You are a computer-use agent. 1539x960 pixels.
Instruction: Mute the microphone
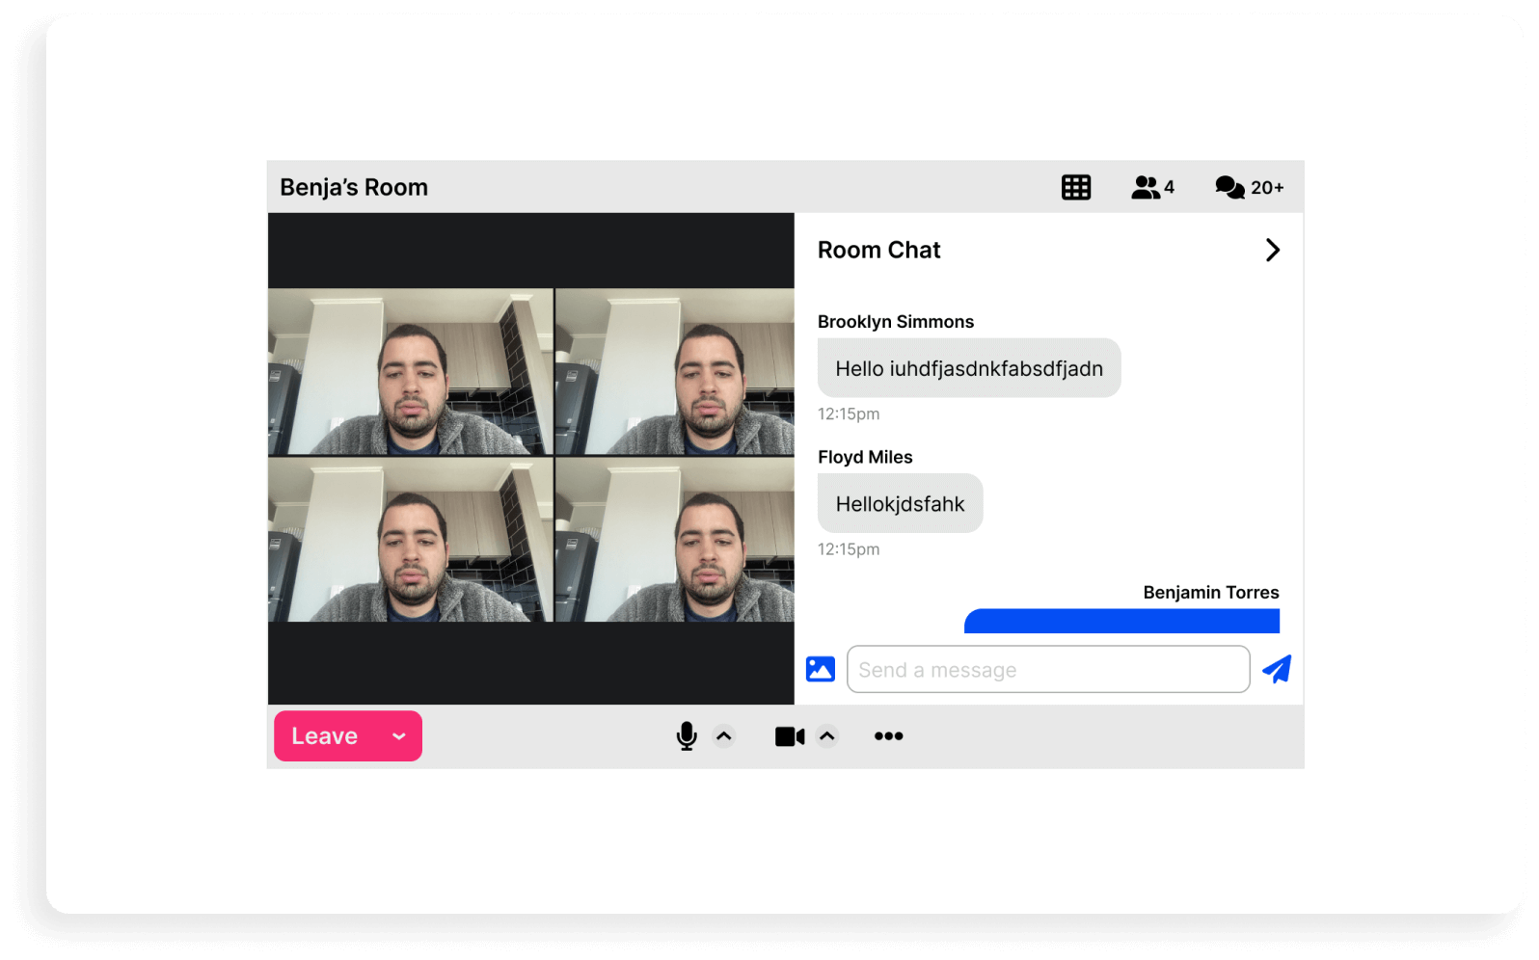point(687,736)
